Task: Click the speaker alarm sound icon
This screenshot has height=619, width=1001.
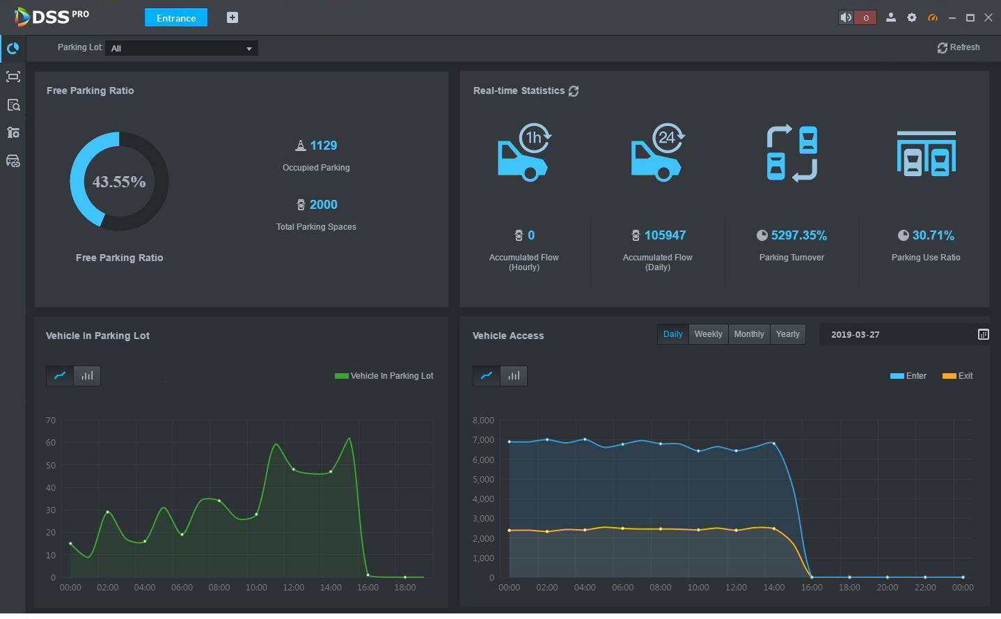Action: [846, 18]
